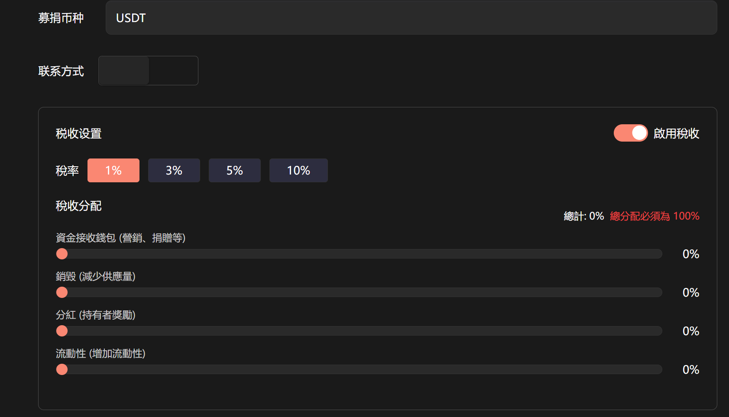The image size is (729, 417).
Task: Click the 0% value beside 流動性 slider
Action: tap(690, 370)
